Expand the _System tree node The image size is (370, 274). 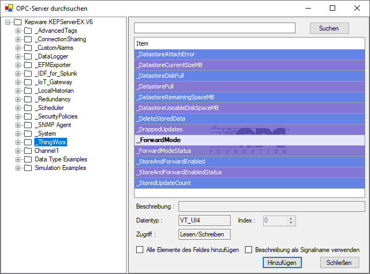[x=18, y=134]
